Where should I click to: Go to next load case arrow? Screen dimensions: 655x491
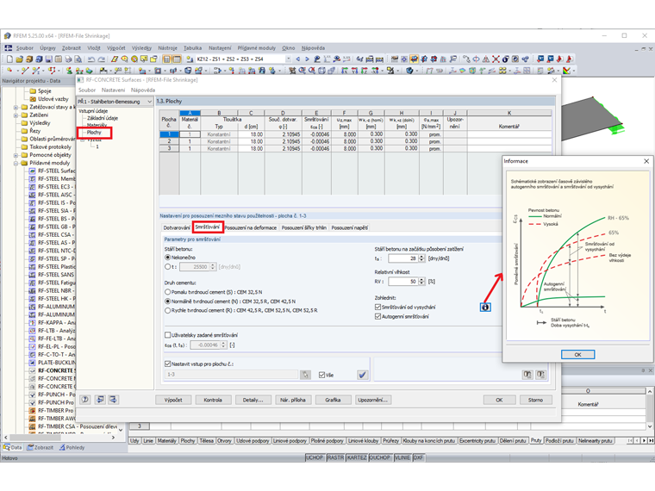pos(307,59)
